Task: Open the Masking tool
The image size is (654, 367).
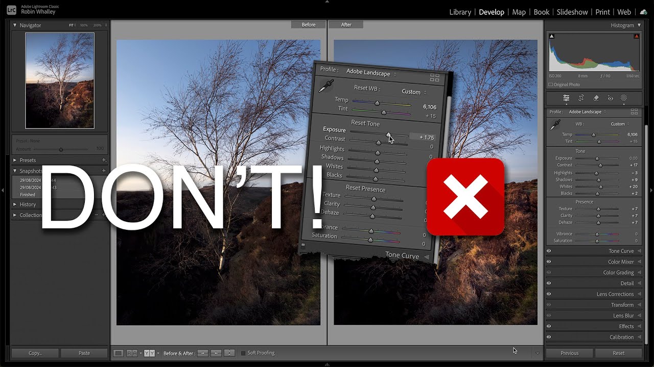Action: [x=624, y=98]
